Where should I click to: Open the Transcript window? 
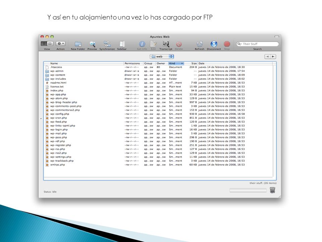click(x=166, y=44)
